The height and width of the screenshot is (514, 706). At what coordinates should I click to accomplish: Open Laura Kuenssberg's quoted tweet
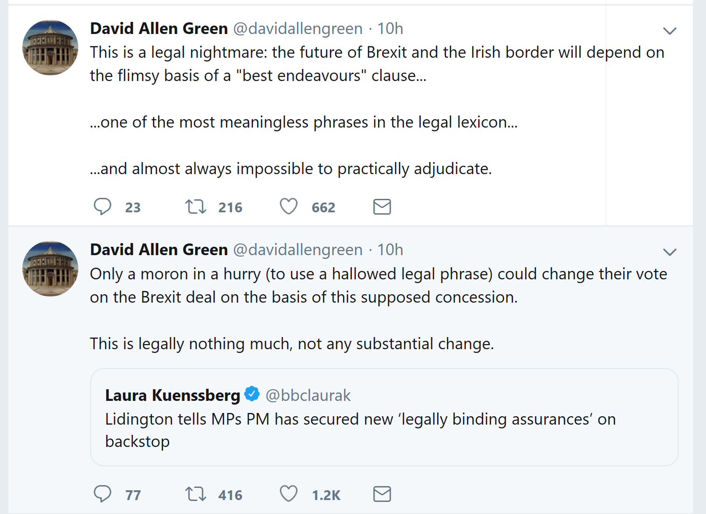coord(360,430)
